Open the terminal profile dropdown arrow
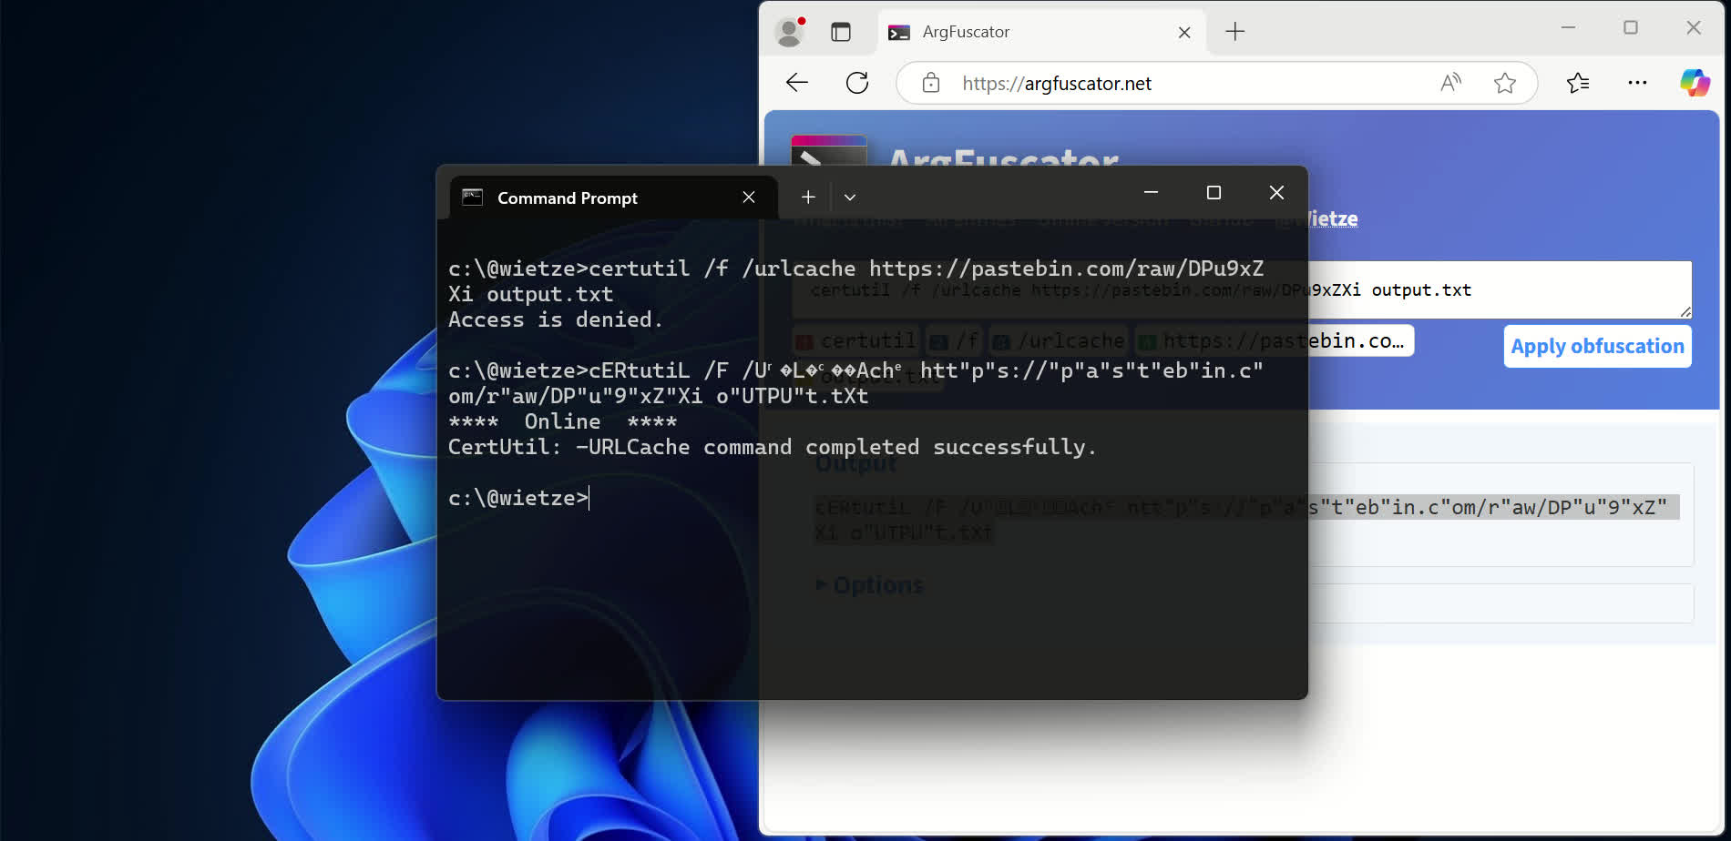 [850, 197]
